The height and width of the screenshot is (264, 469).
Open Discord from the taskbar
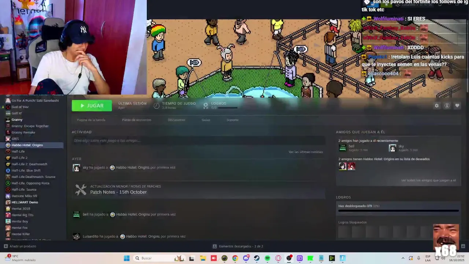[x=246, y=258]
